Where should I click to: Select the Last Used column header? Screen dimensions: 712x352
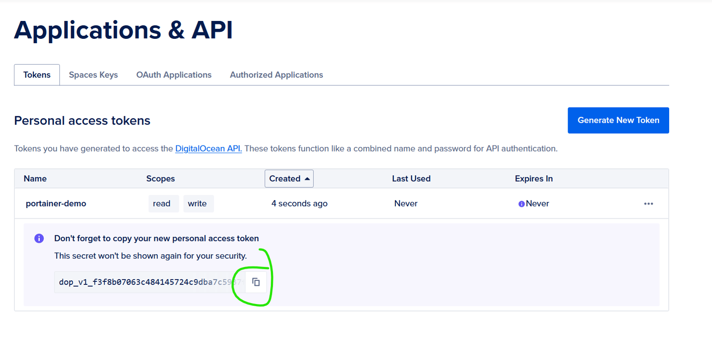411,179
